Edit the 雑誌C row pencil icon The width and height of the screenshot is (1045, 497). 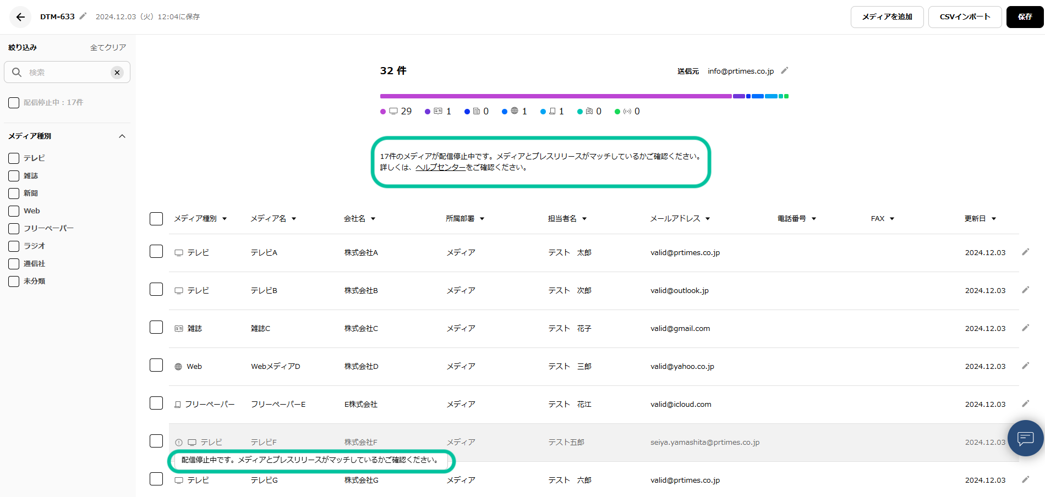point(1025,328)
